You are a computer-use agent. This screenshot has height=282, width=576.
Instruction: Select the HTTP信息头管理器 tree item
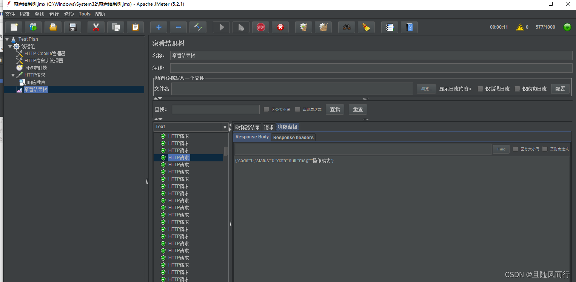coord(43,61)
